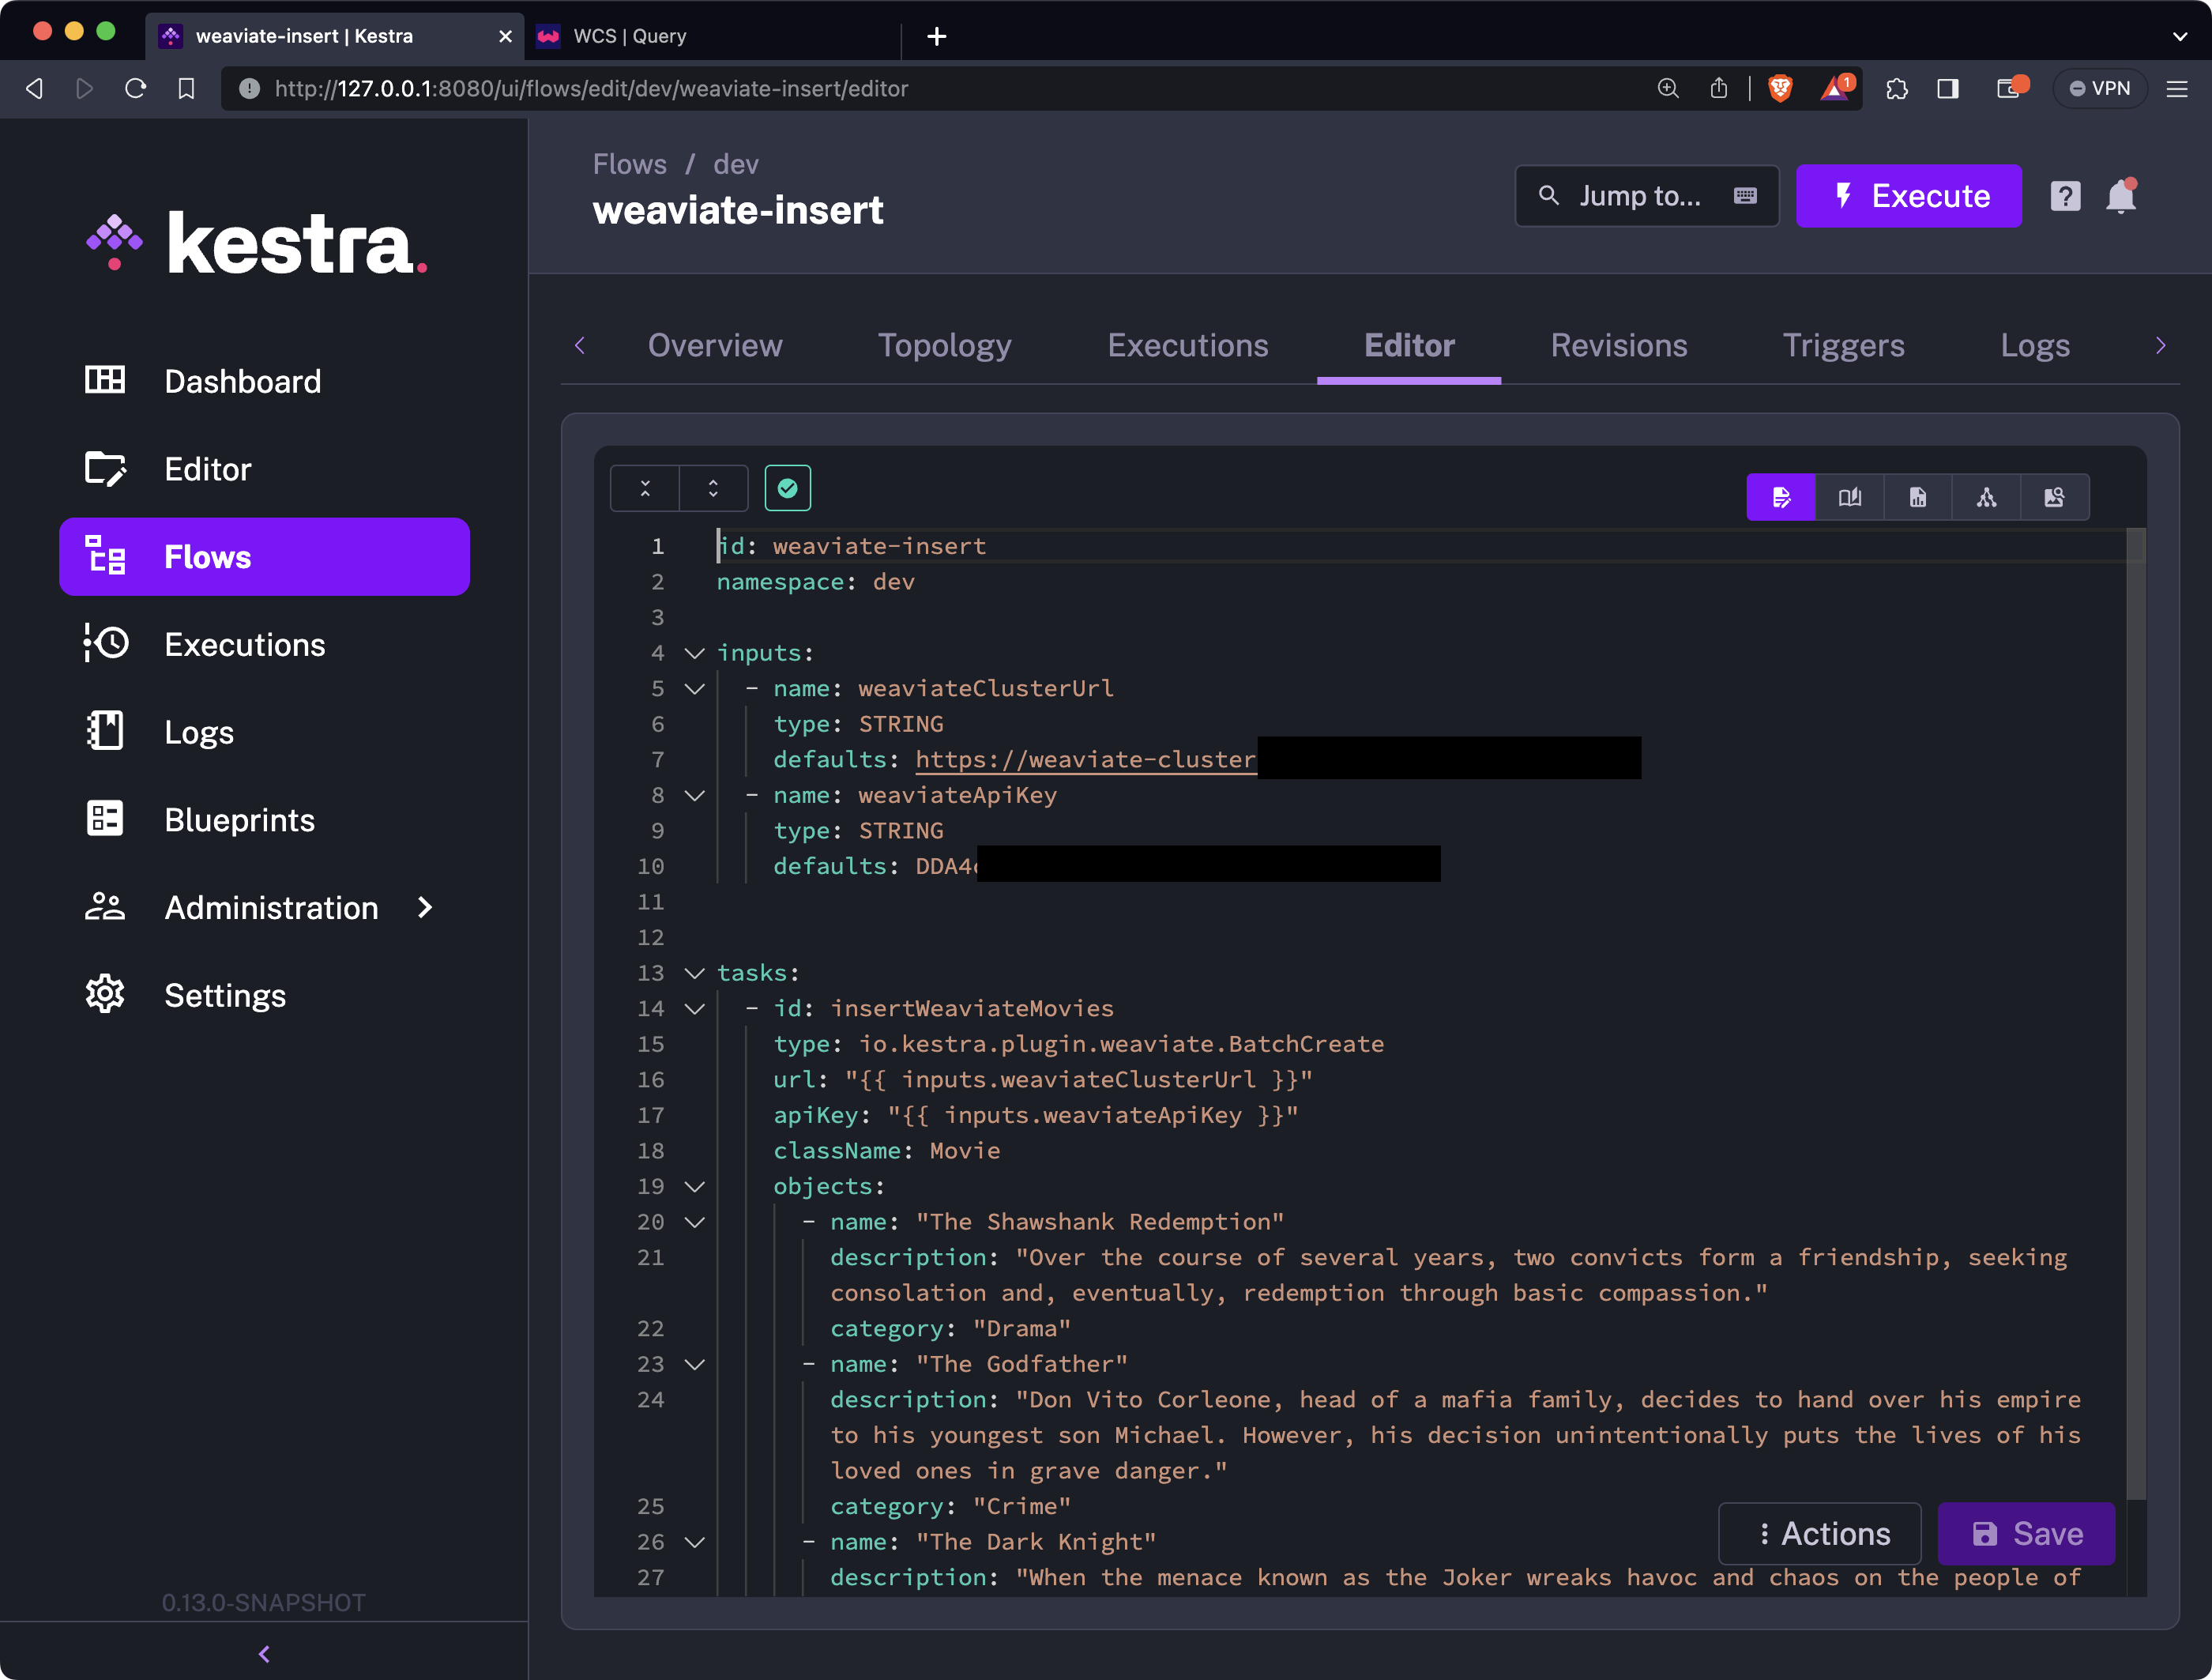Open the browser extensions puzzle icon
The image size is (2212, 1680).
pos(1897,88)
